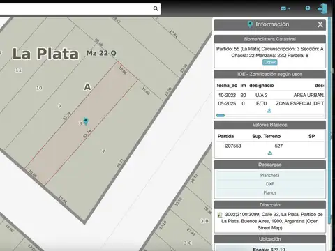Click the logout door icon
The width and height of the screenshot is (335, 251).
(322, 9)
